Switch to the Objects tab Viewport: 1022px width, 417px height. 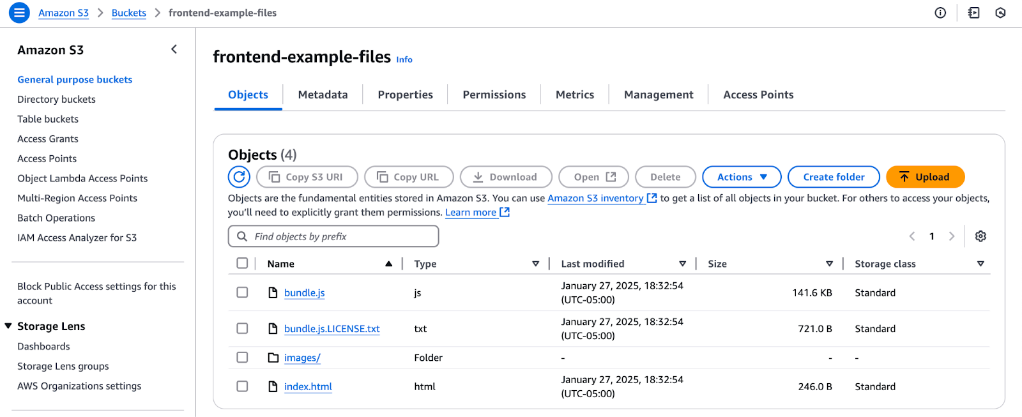(x=248, y=95)
